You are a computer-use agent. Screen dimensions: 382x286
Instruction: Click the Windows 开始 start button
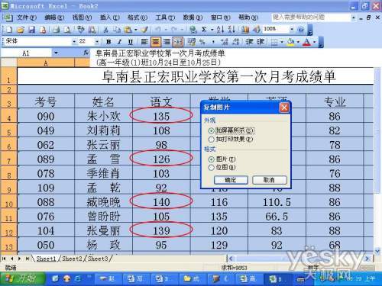point(22,279)
